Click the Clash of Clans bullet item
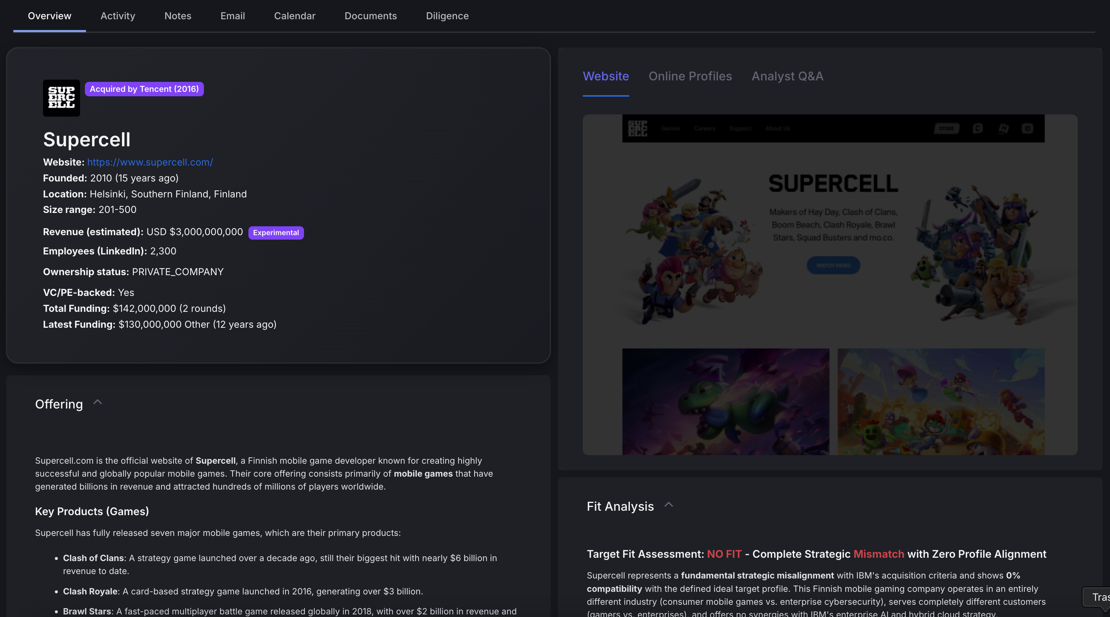The height and width of the screenshot is (617, 1110). [280, 564]
